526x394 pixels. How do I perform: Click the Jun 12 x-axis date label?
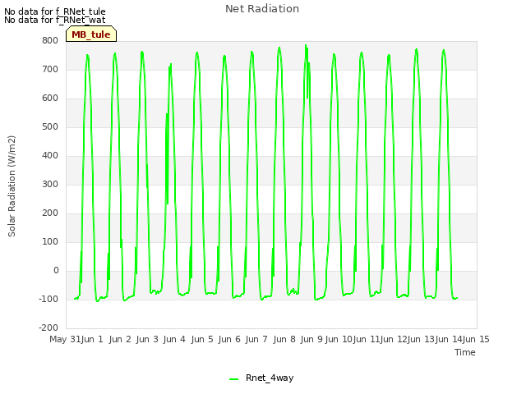[394, 339]
